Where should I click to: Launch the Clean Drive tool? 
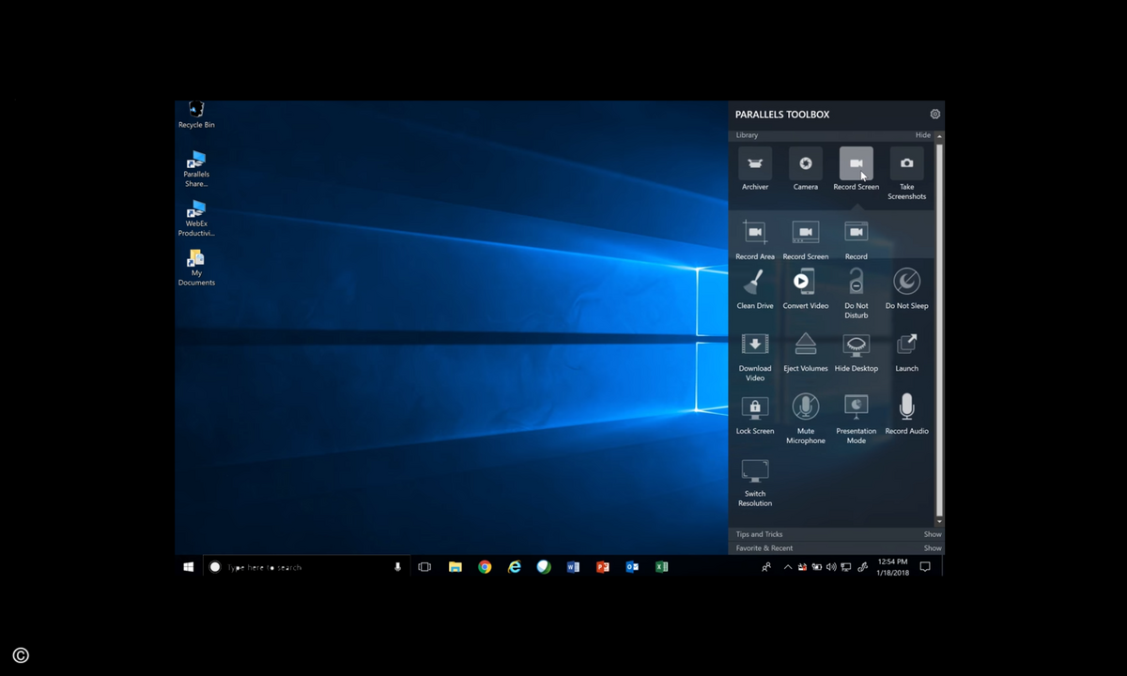(755, 288)
